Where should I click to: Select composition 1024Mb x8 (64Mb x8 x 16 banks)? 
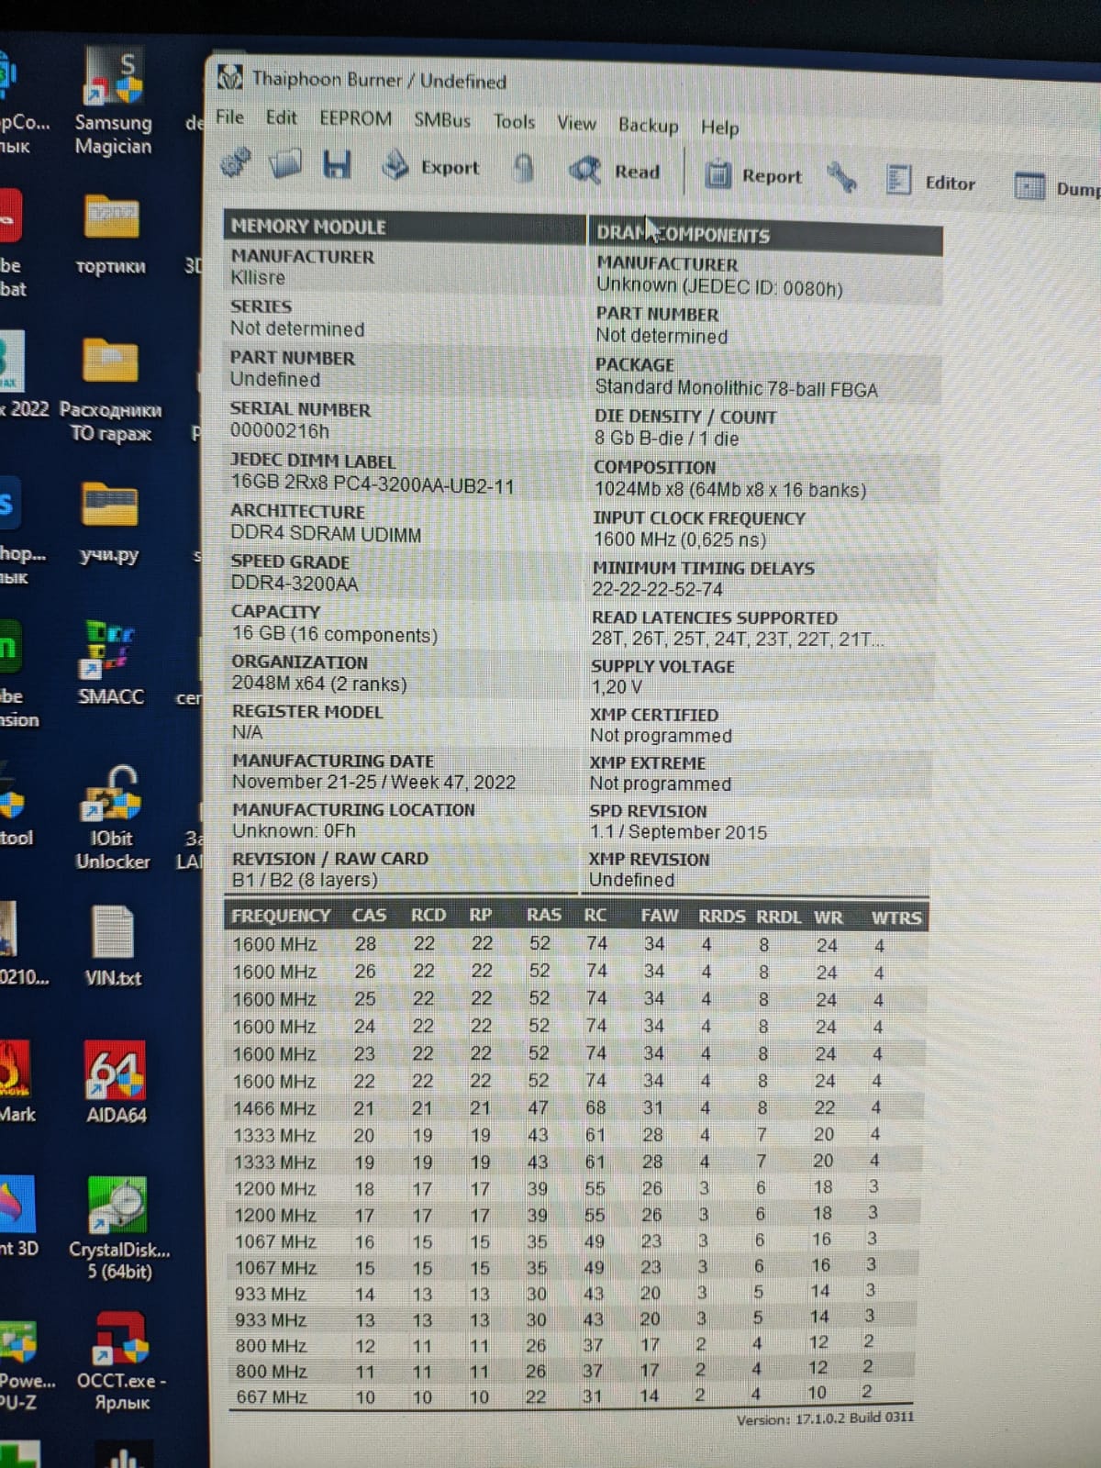(x=730, y=490)
